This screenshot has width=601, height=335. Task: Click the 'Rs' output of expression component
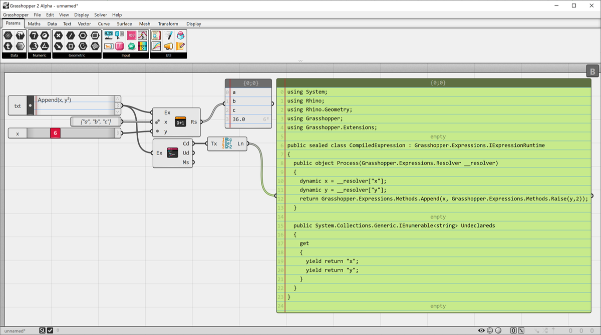click(194, 121)
